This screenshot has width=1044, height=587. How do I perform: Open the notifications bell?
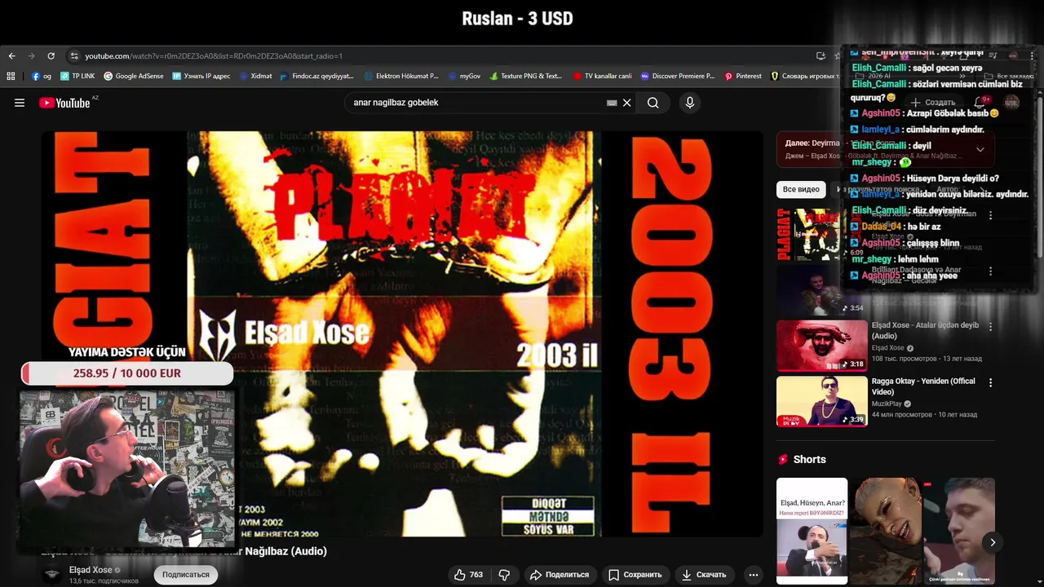click(980, 103)
